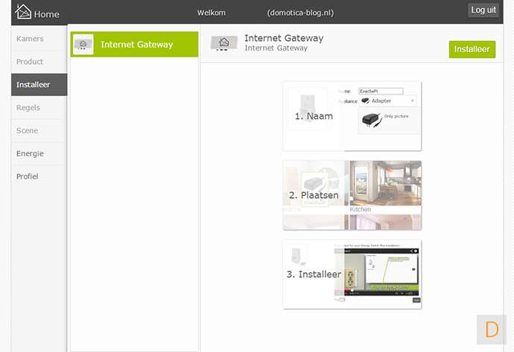Click the black adapter picture icon

click(372, 119)
